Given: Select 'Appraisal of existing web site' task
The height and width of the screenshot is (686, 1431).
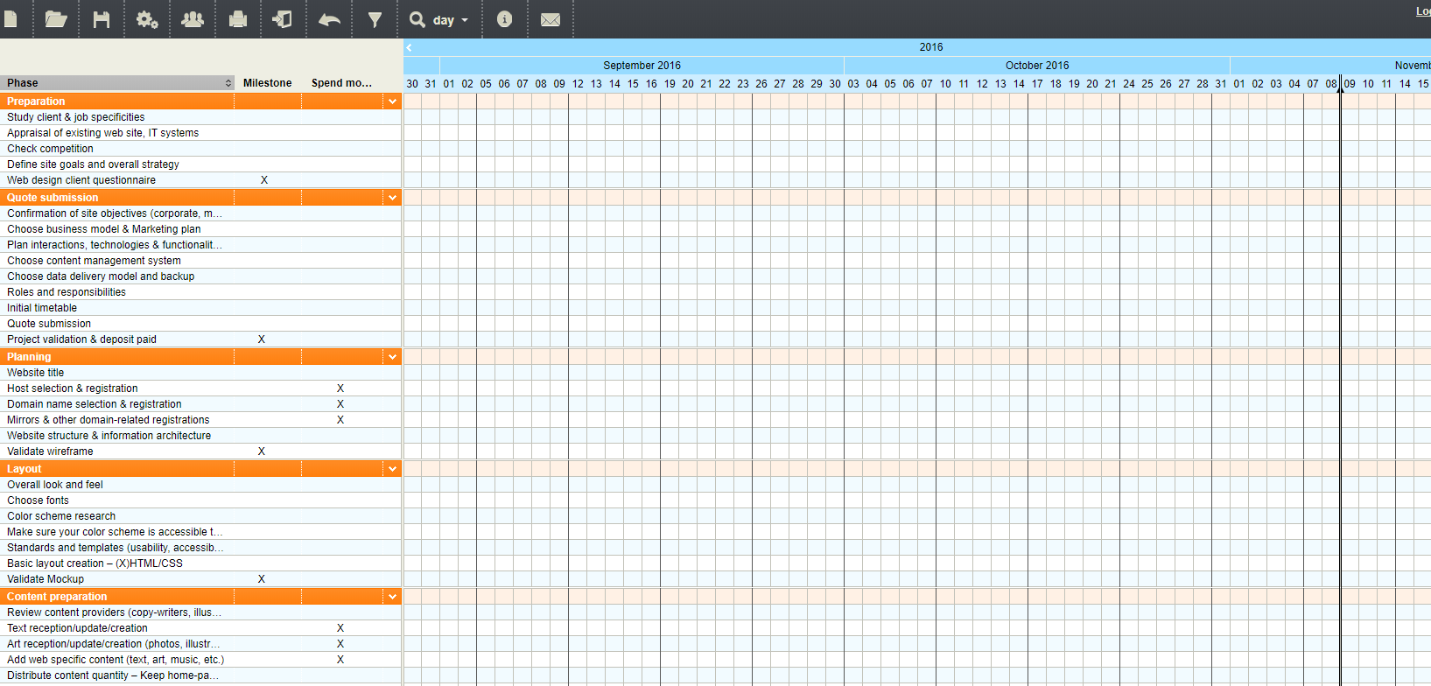Looking at the screenshot, I should (103, 133).
